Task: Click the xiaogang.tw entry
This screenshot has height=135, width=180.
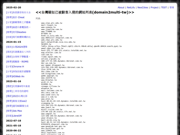Action: pos(47,103)
